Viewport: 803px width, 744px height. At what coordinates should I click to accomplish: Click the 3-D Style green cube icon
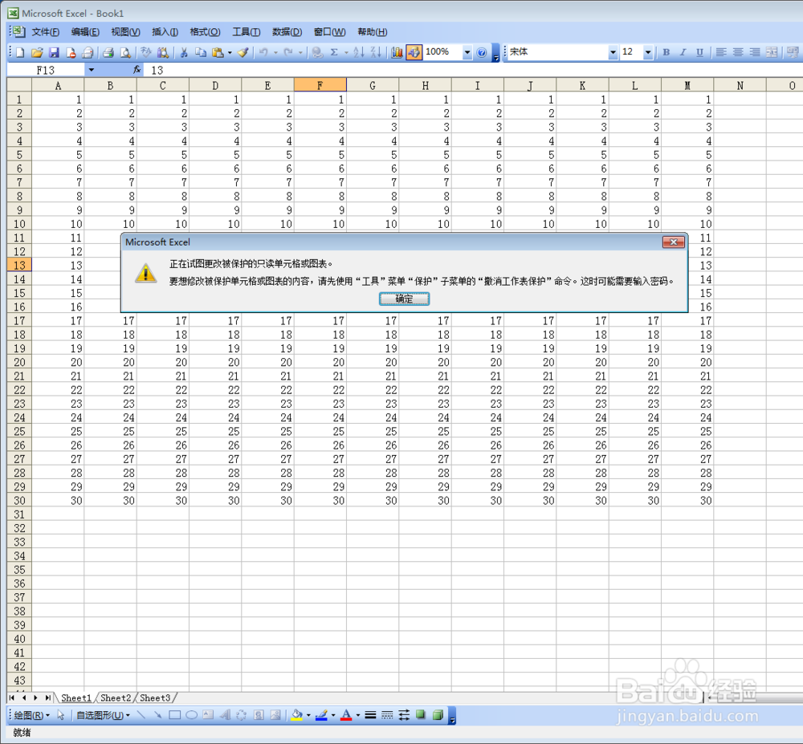click(x=438, y=715)
